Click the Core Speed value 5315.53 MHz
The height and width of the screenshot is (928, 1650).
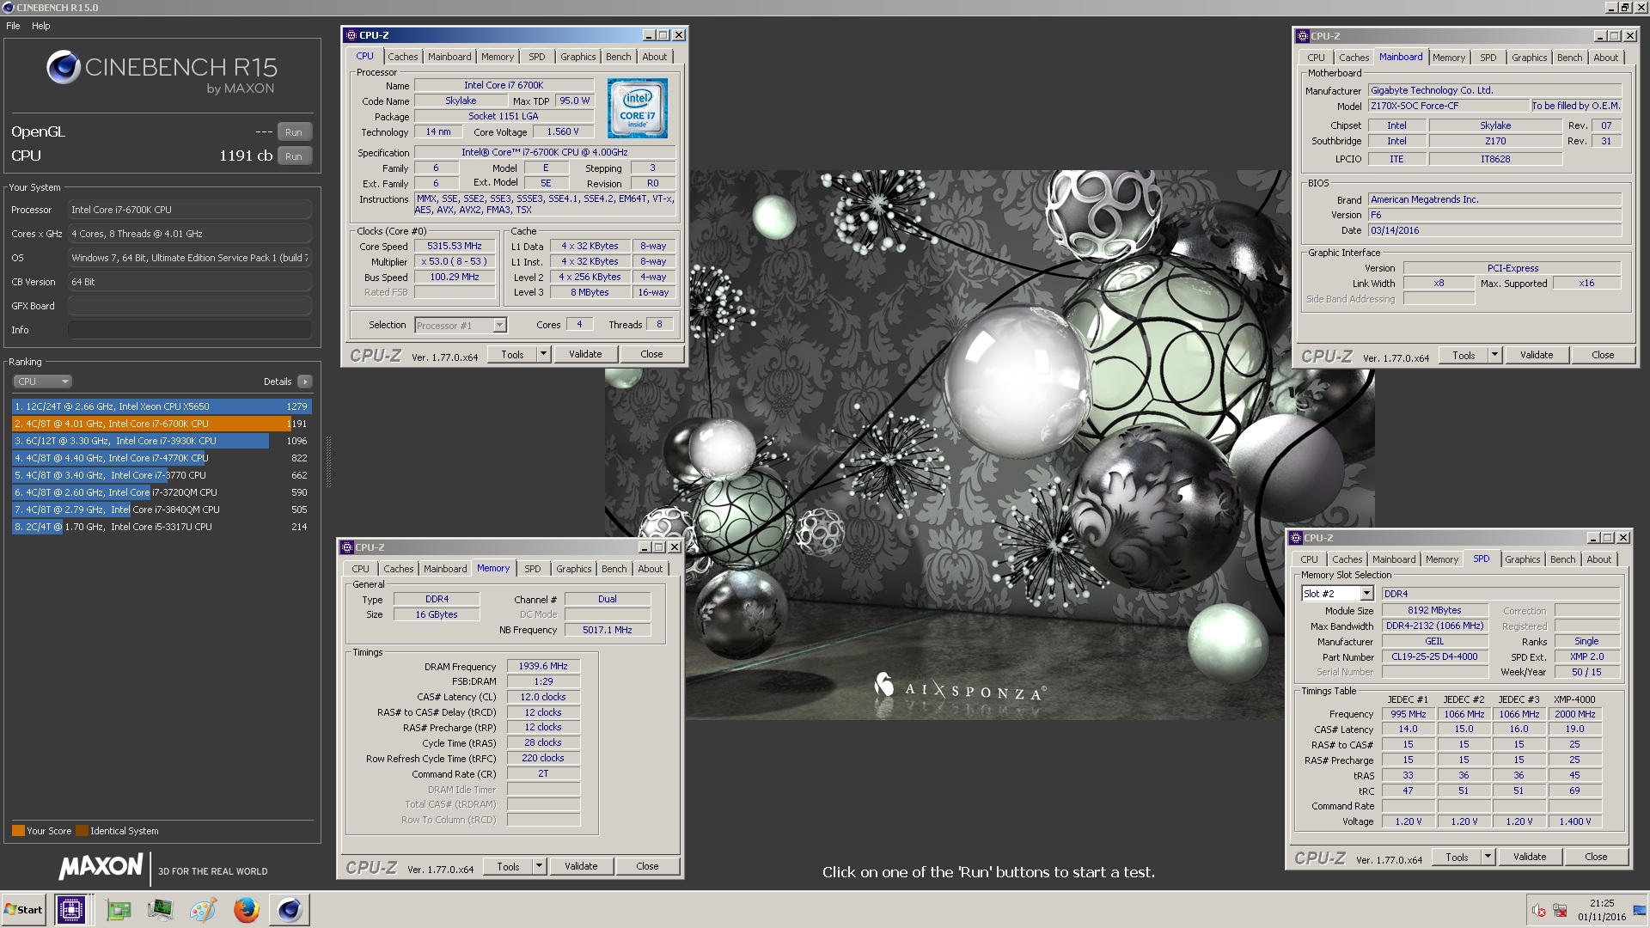(x=455, y=246)
